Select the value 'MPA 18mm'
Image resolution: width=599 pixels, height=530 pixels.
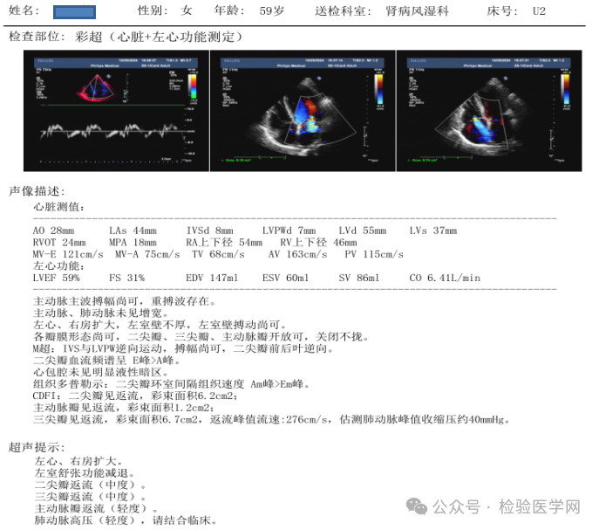click(x=133, y=243)
